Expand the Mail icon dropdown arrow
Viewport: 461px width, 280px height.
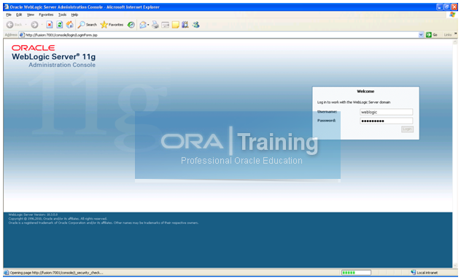click(148, 25)
